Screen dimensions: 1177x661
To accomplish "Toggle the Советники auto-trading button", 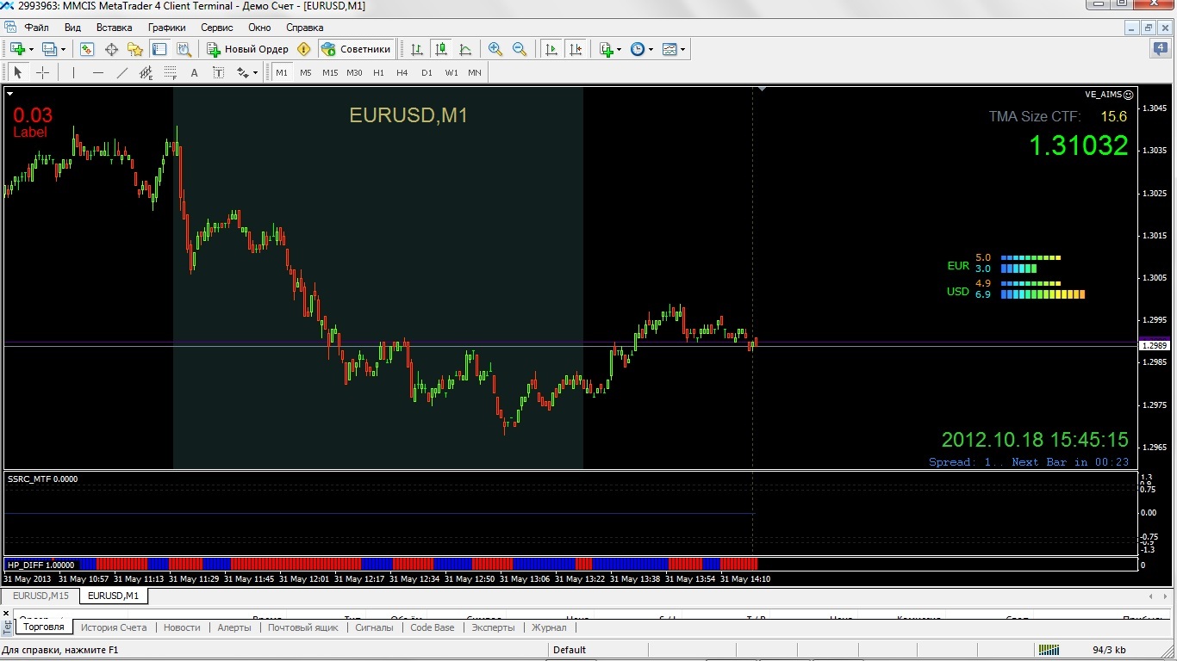I will pyautogui.click(x=357, y=49).
